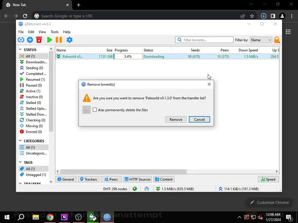
Task: Click the Cancel button in dialog
Action: (199, 119)
